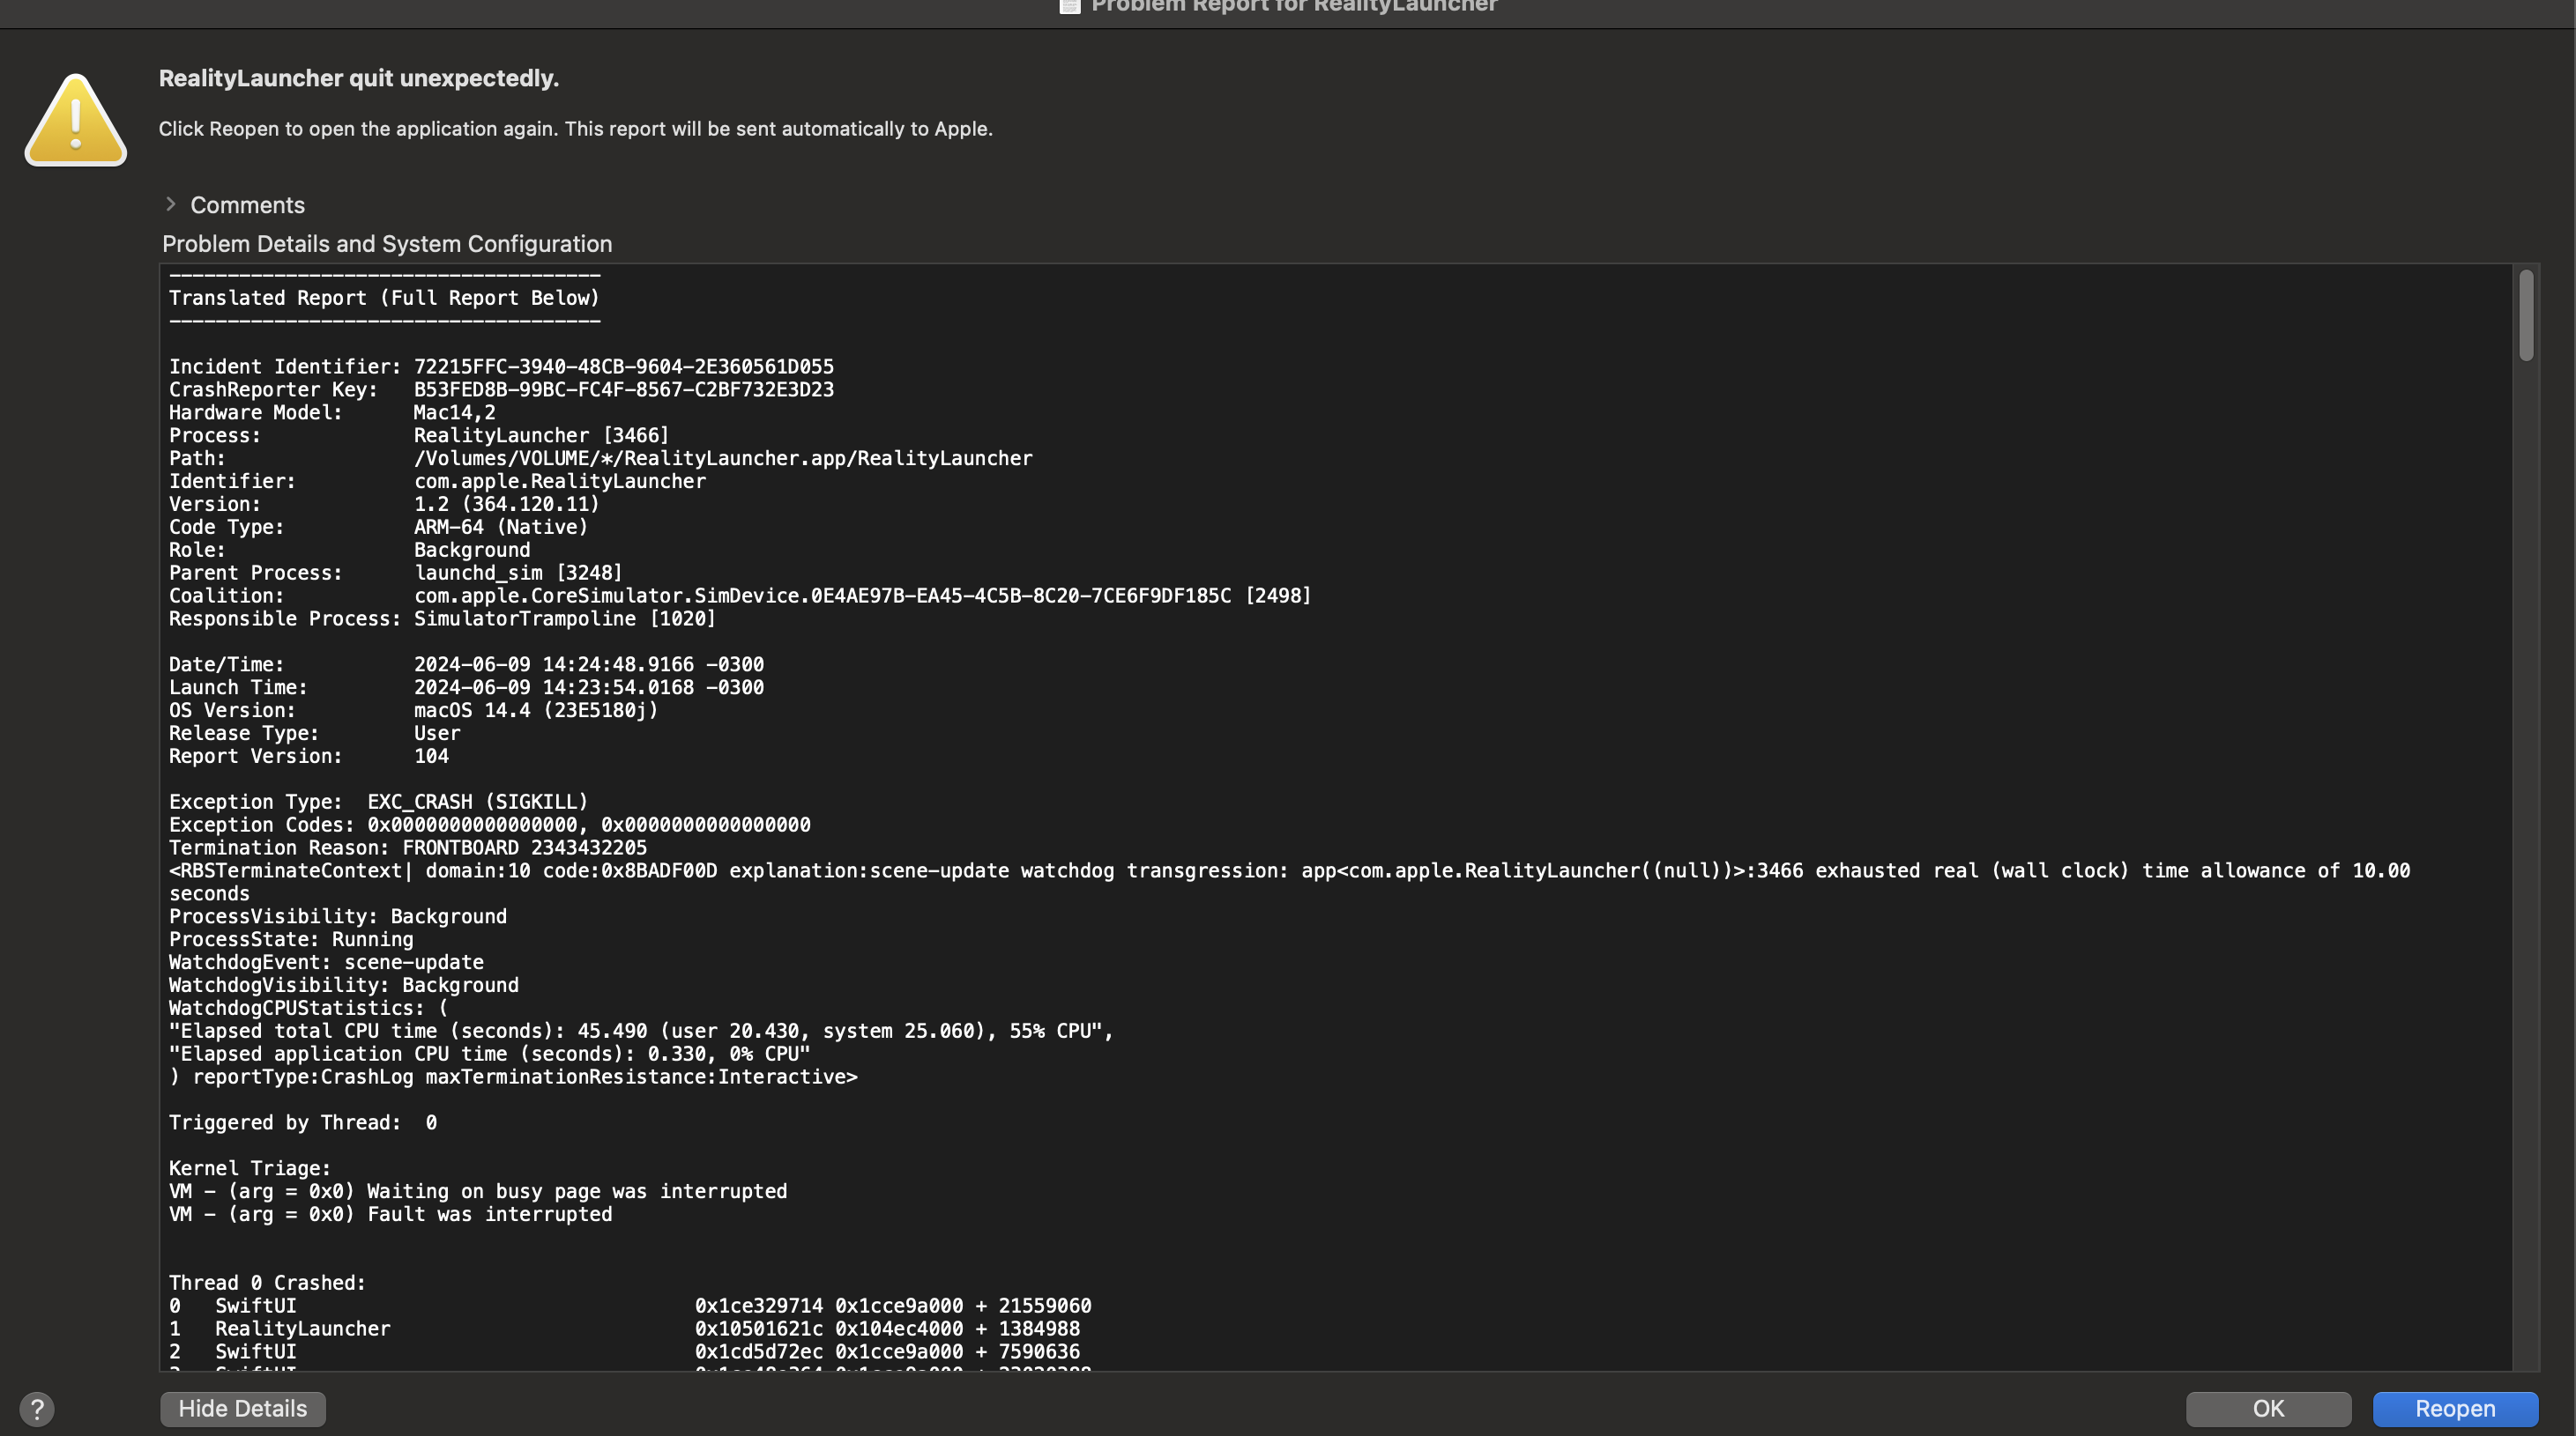The image size is (2576, 1436).
Task: Click Identifier com.apple.RealityLauncher line
Action: (x=437, y=482)
